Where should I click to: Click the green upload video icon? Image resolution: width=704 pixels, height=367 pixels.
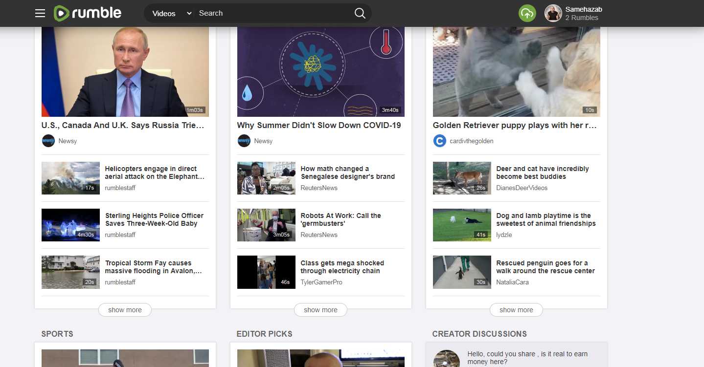[x=527, y=13]
